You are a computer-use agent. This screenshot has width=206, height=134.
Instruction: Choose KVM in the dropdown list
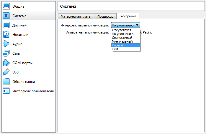pos(126,49)
